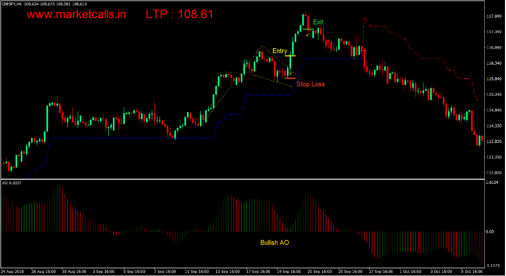Click the yellow Entry text label
Viewport: 506px width, 276px height.
pyautogui.click(x=280, y=51)
